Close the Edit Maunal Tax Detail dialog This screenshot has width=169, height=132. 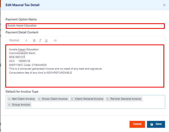click(x=164, y=5)
